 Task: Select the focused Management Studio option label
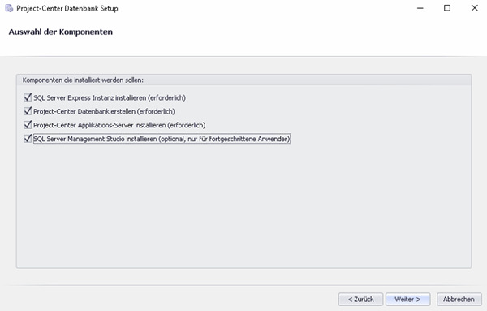(x=162, y=139)
